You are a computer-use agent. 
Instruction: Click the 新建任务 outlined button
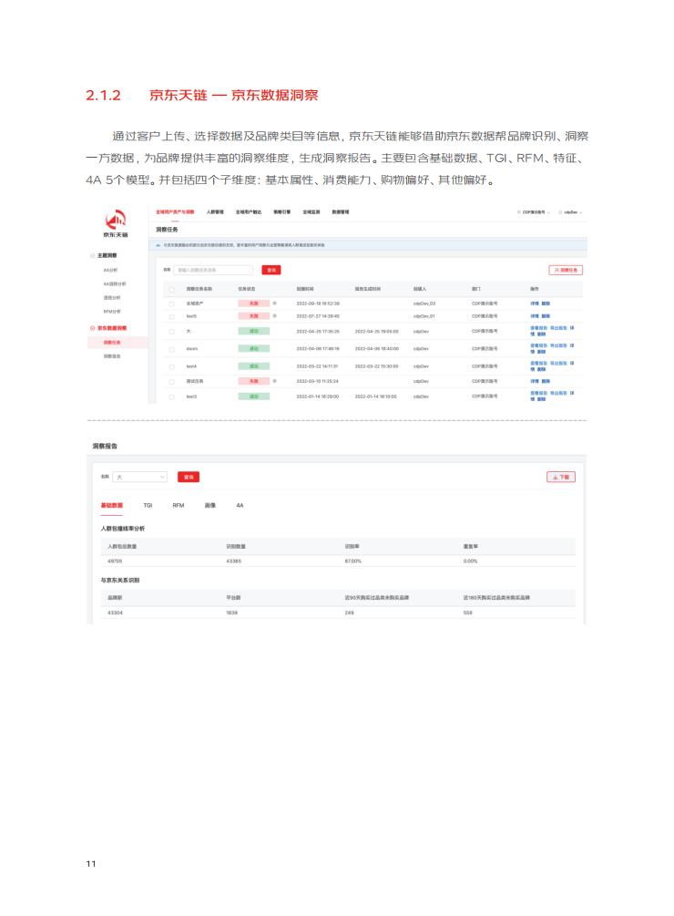(x=566, y=270)
